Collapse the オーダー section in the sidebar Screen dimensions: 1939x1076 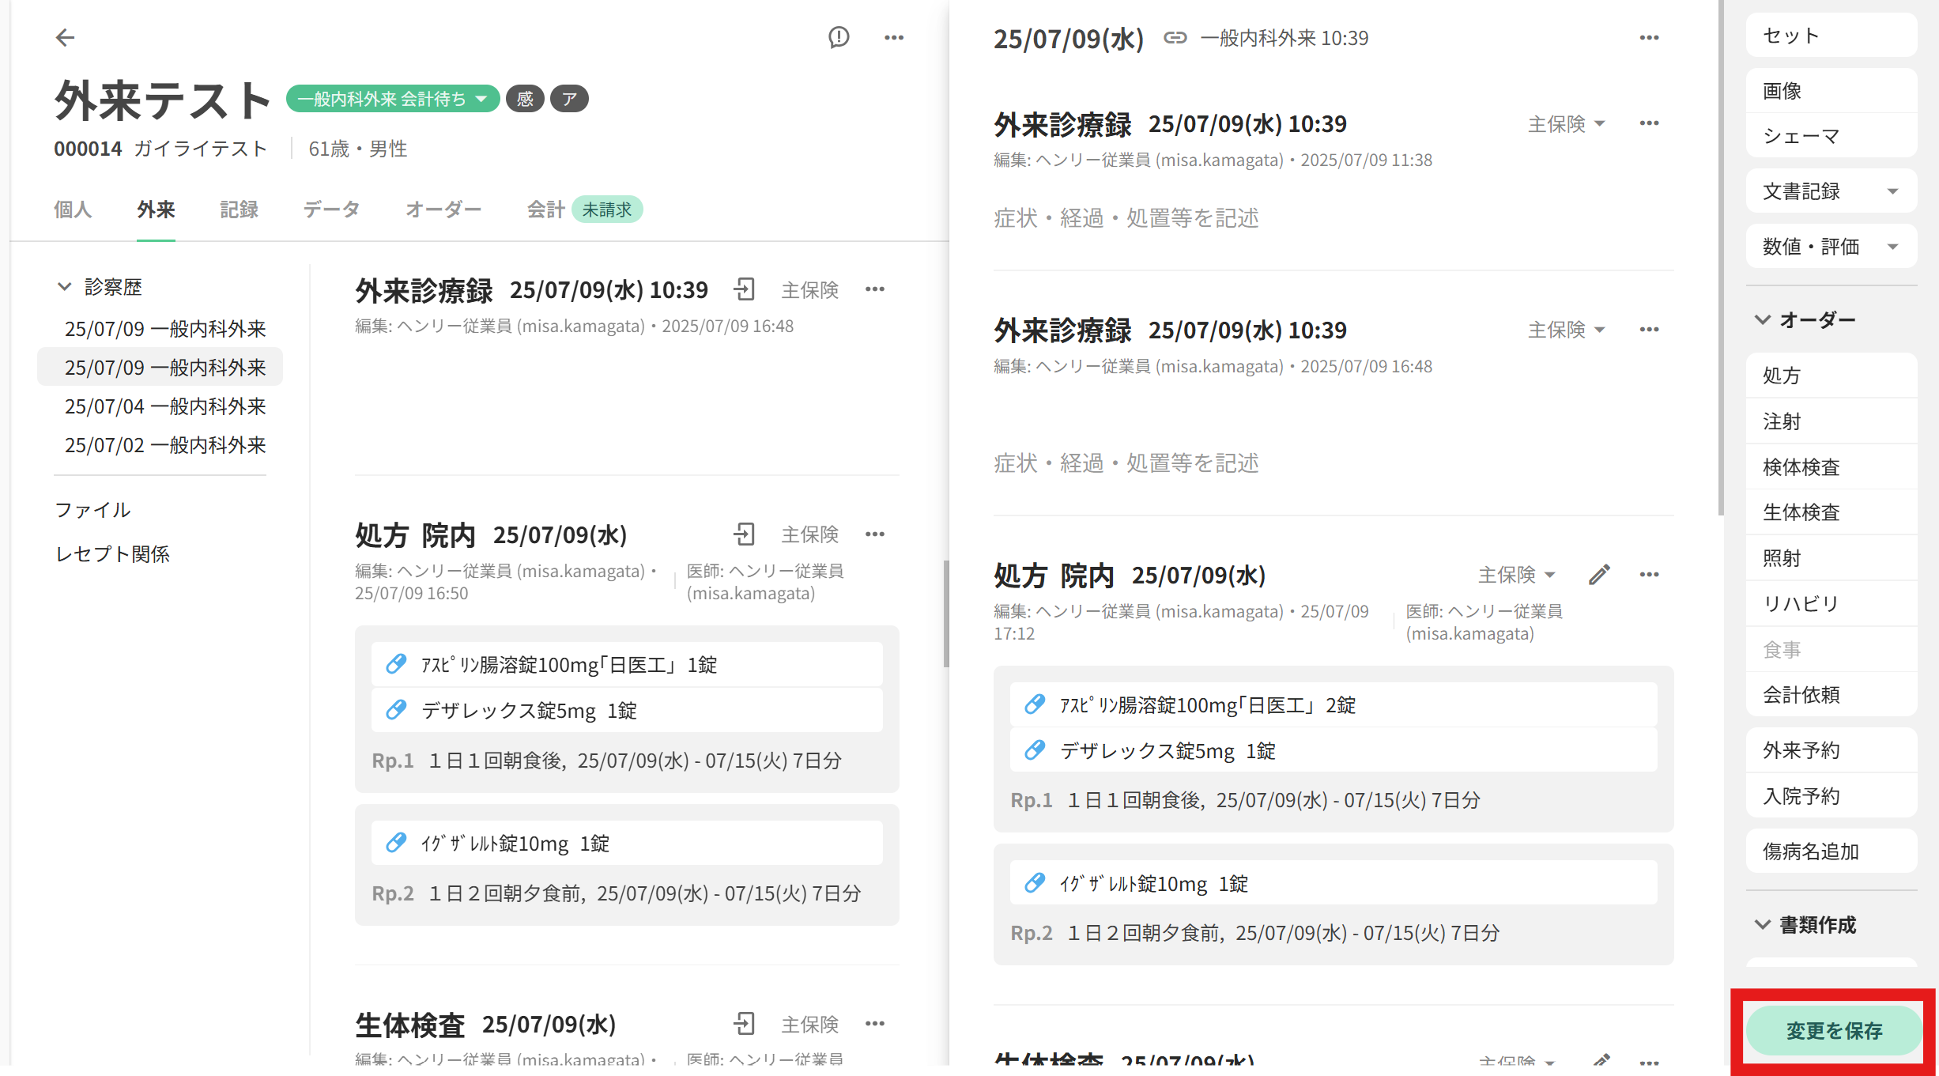pyautogui.click(x=1763, y=319)
